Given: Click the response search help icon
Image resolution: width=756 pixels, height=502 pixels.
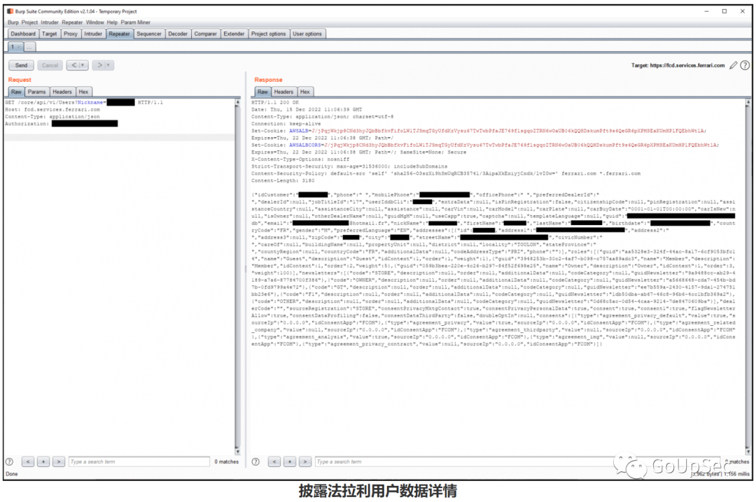Looking at the screenshot, I should pos(255,461).
